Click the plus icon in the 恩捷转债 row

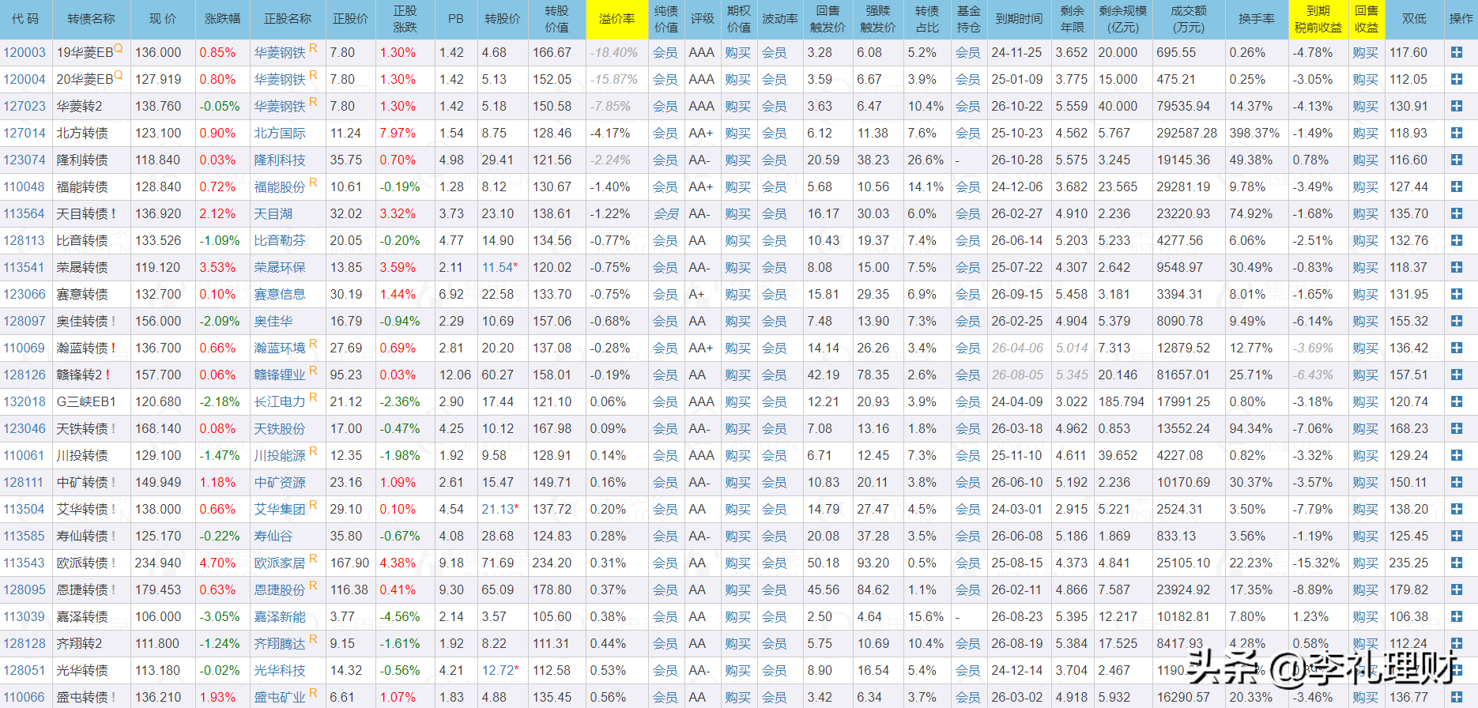(x=1457, y=590)
